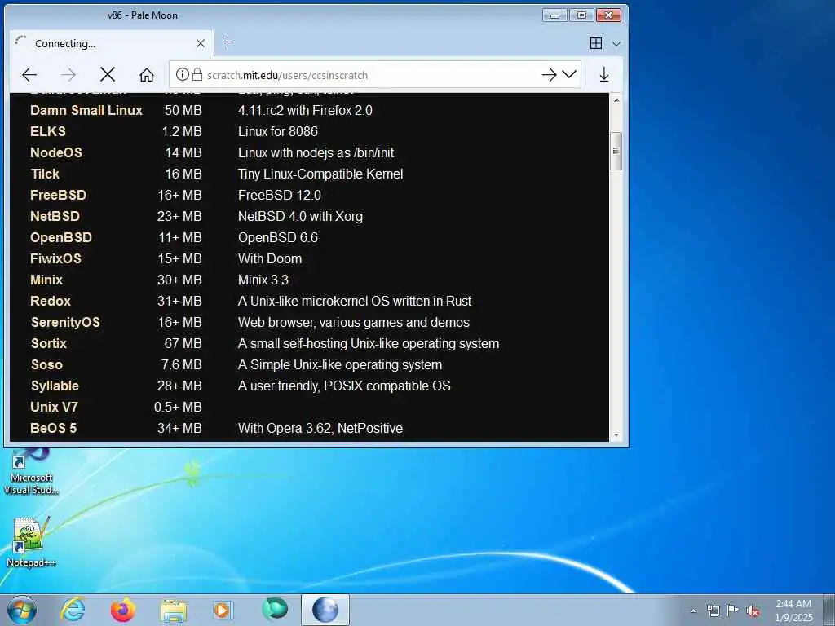Open the Tilck link

45,174
